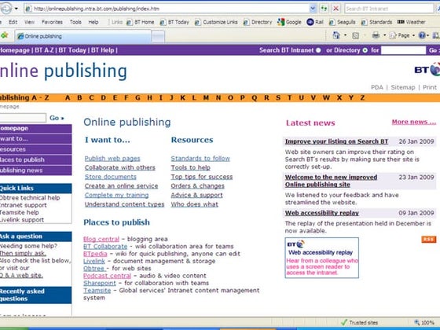Open the Directory links bar shortcut
This screenshot has height=330, width=440.
258,22
